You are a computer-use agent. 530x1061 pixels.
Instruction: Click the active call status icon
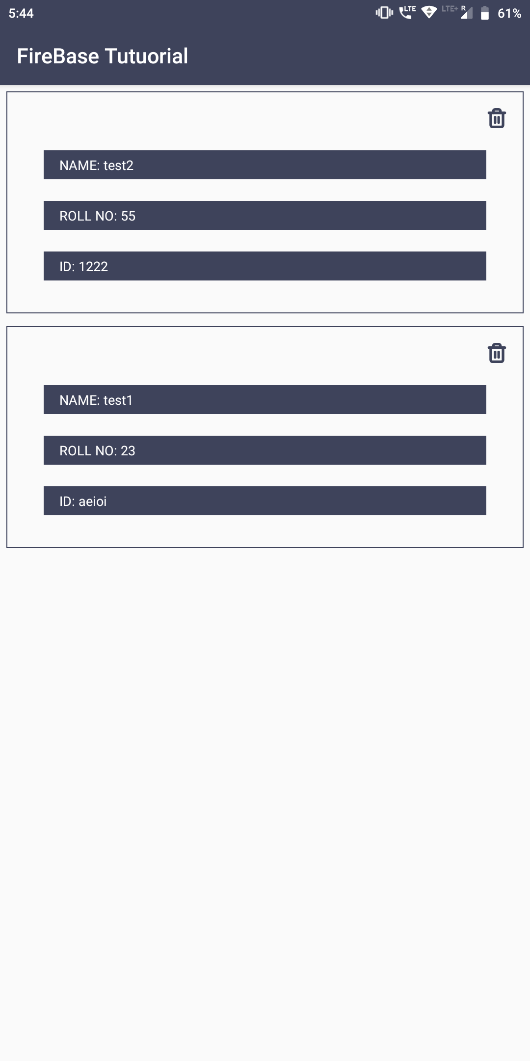click(x=407, y=14)
